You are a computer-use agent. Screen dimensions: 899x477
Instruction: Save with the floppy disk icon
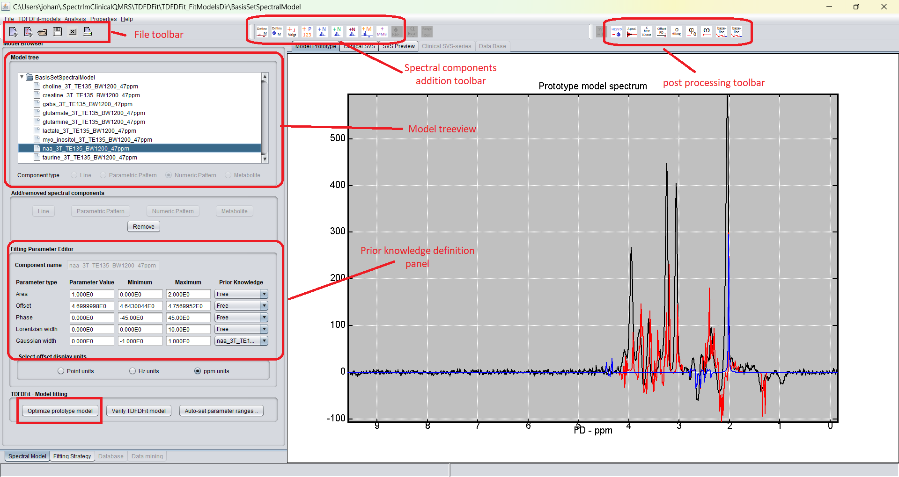point(58,32)
